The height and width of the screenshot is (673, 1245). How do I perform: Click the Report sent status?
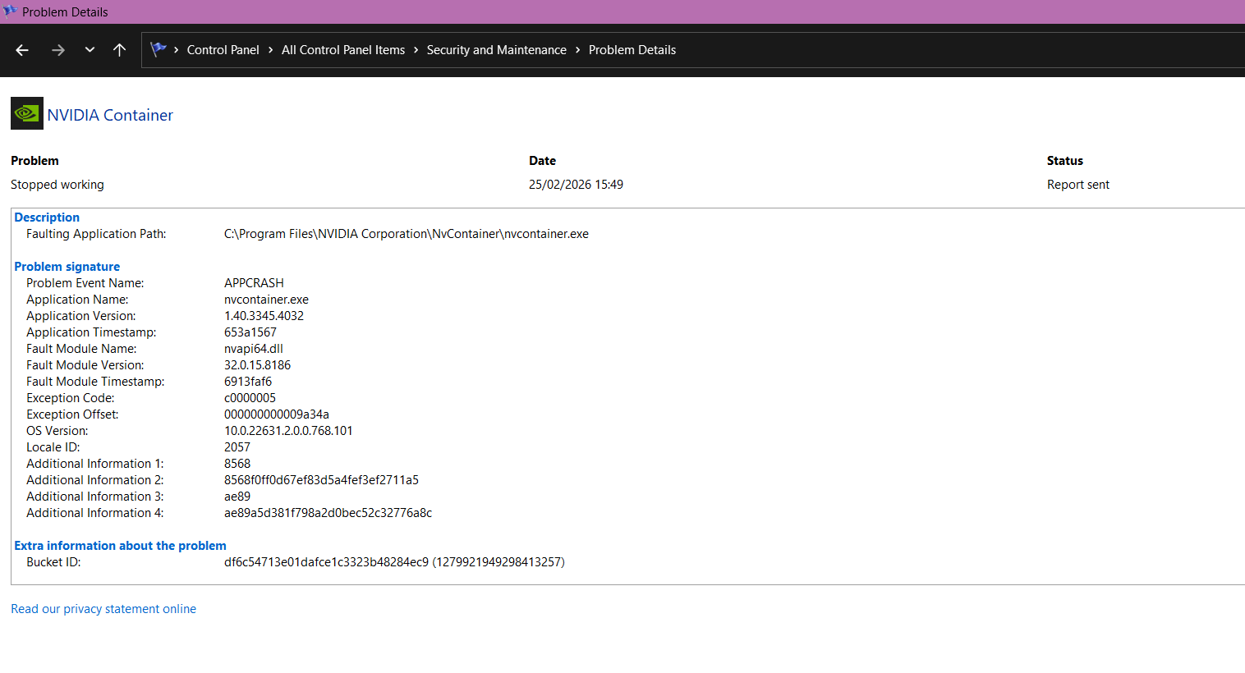1077,185
